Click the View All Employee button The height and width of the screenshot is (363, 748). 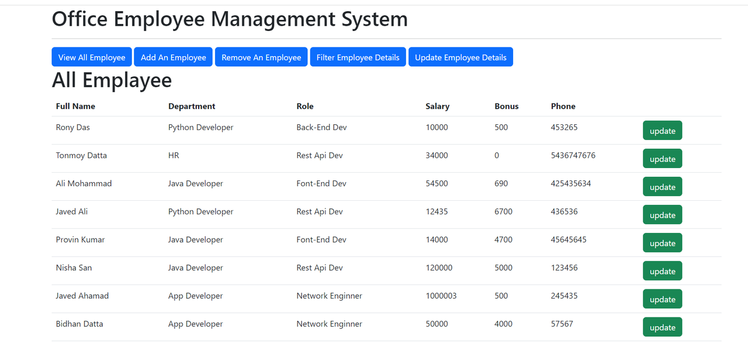point(91,57)
